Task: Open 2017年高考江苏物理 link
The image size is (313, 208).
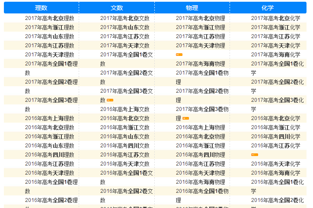Action: [x=200, y=36]
